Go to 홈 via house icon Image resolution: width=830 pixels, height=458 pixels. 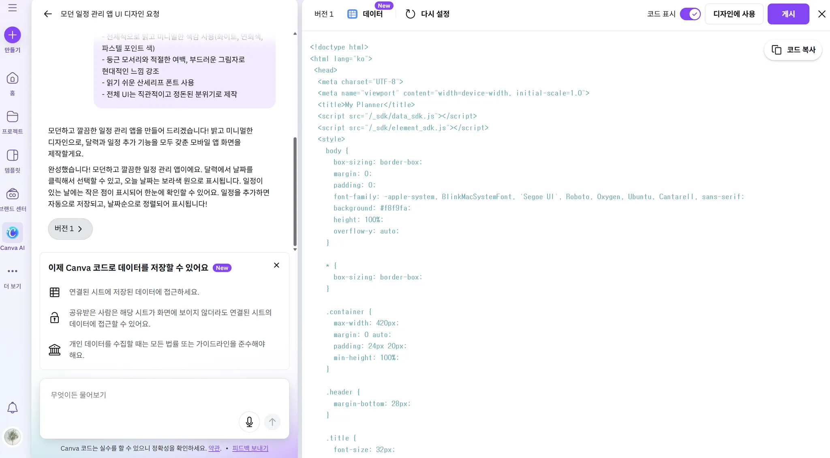(13, 78)
